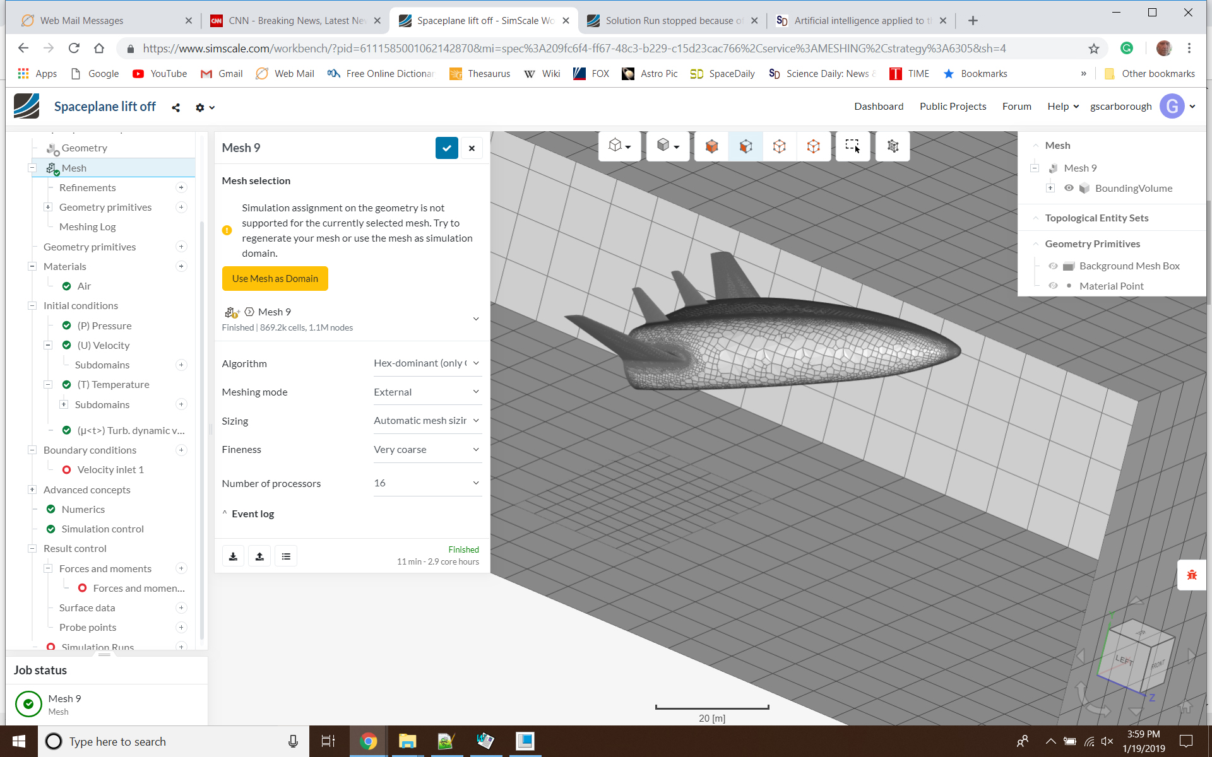Open the box selection tool

click(853, 146)
